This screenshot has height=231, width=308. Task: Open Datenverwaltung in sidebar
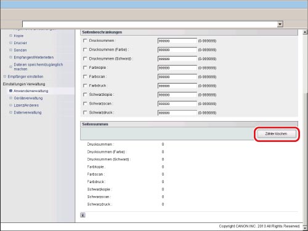point(28,112)
